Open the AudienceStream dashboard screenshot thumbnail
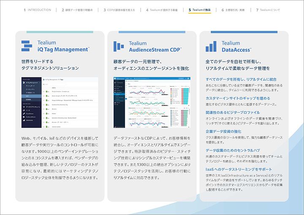The height and width of the screenshot is (215, 304). point(152,103)
